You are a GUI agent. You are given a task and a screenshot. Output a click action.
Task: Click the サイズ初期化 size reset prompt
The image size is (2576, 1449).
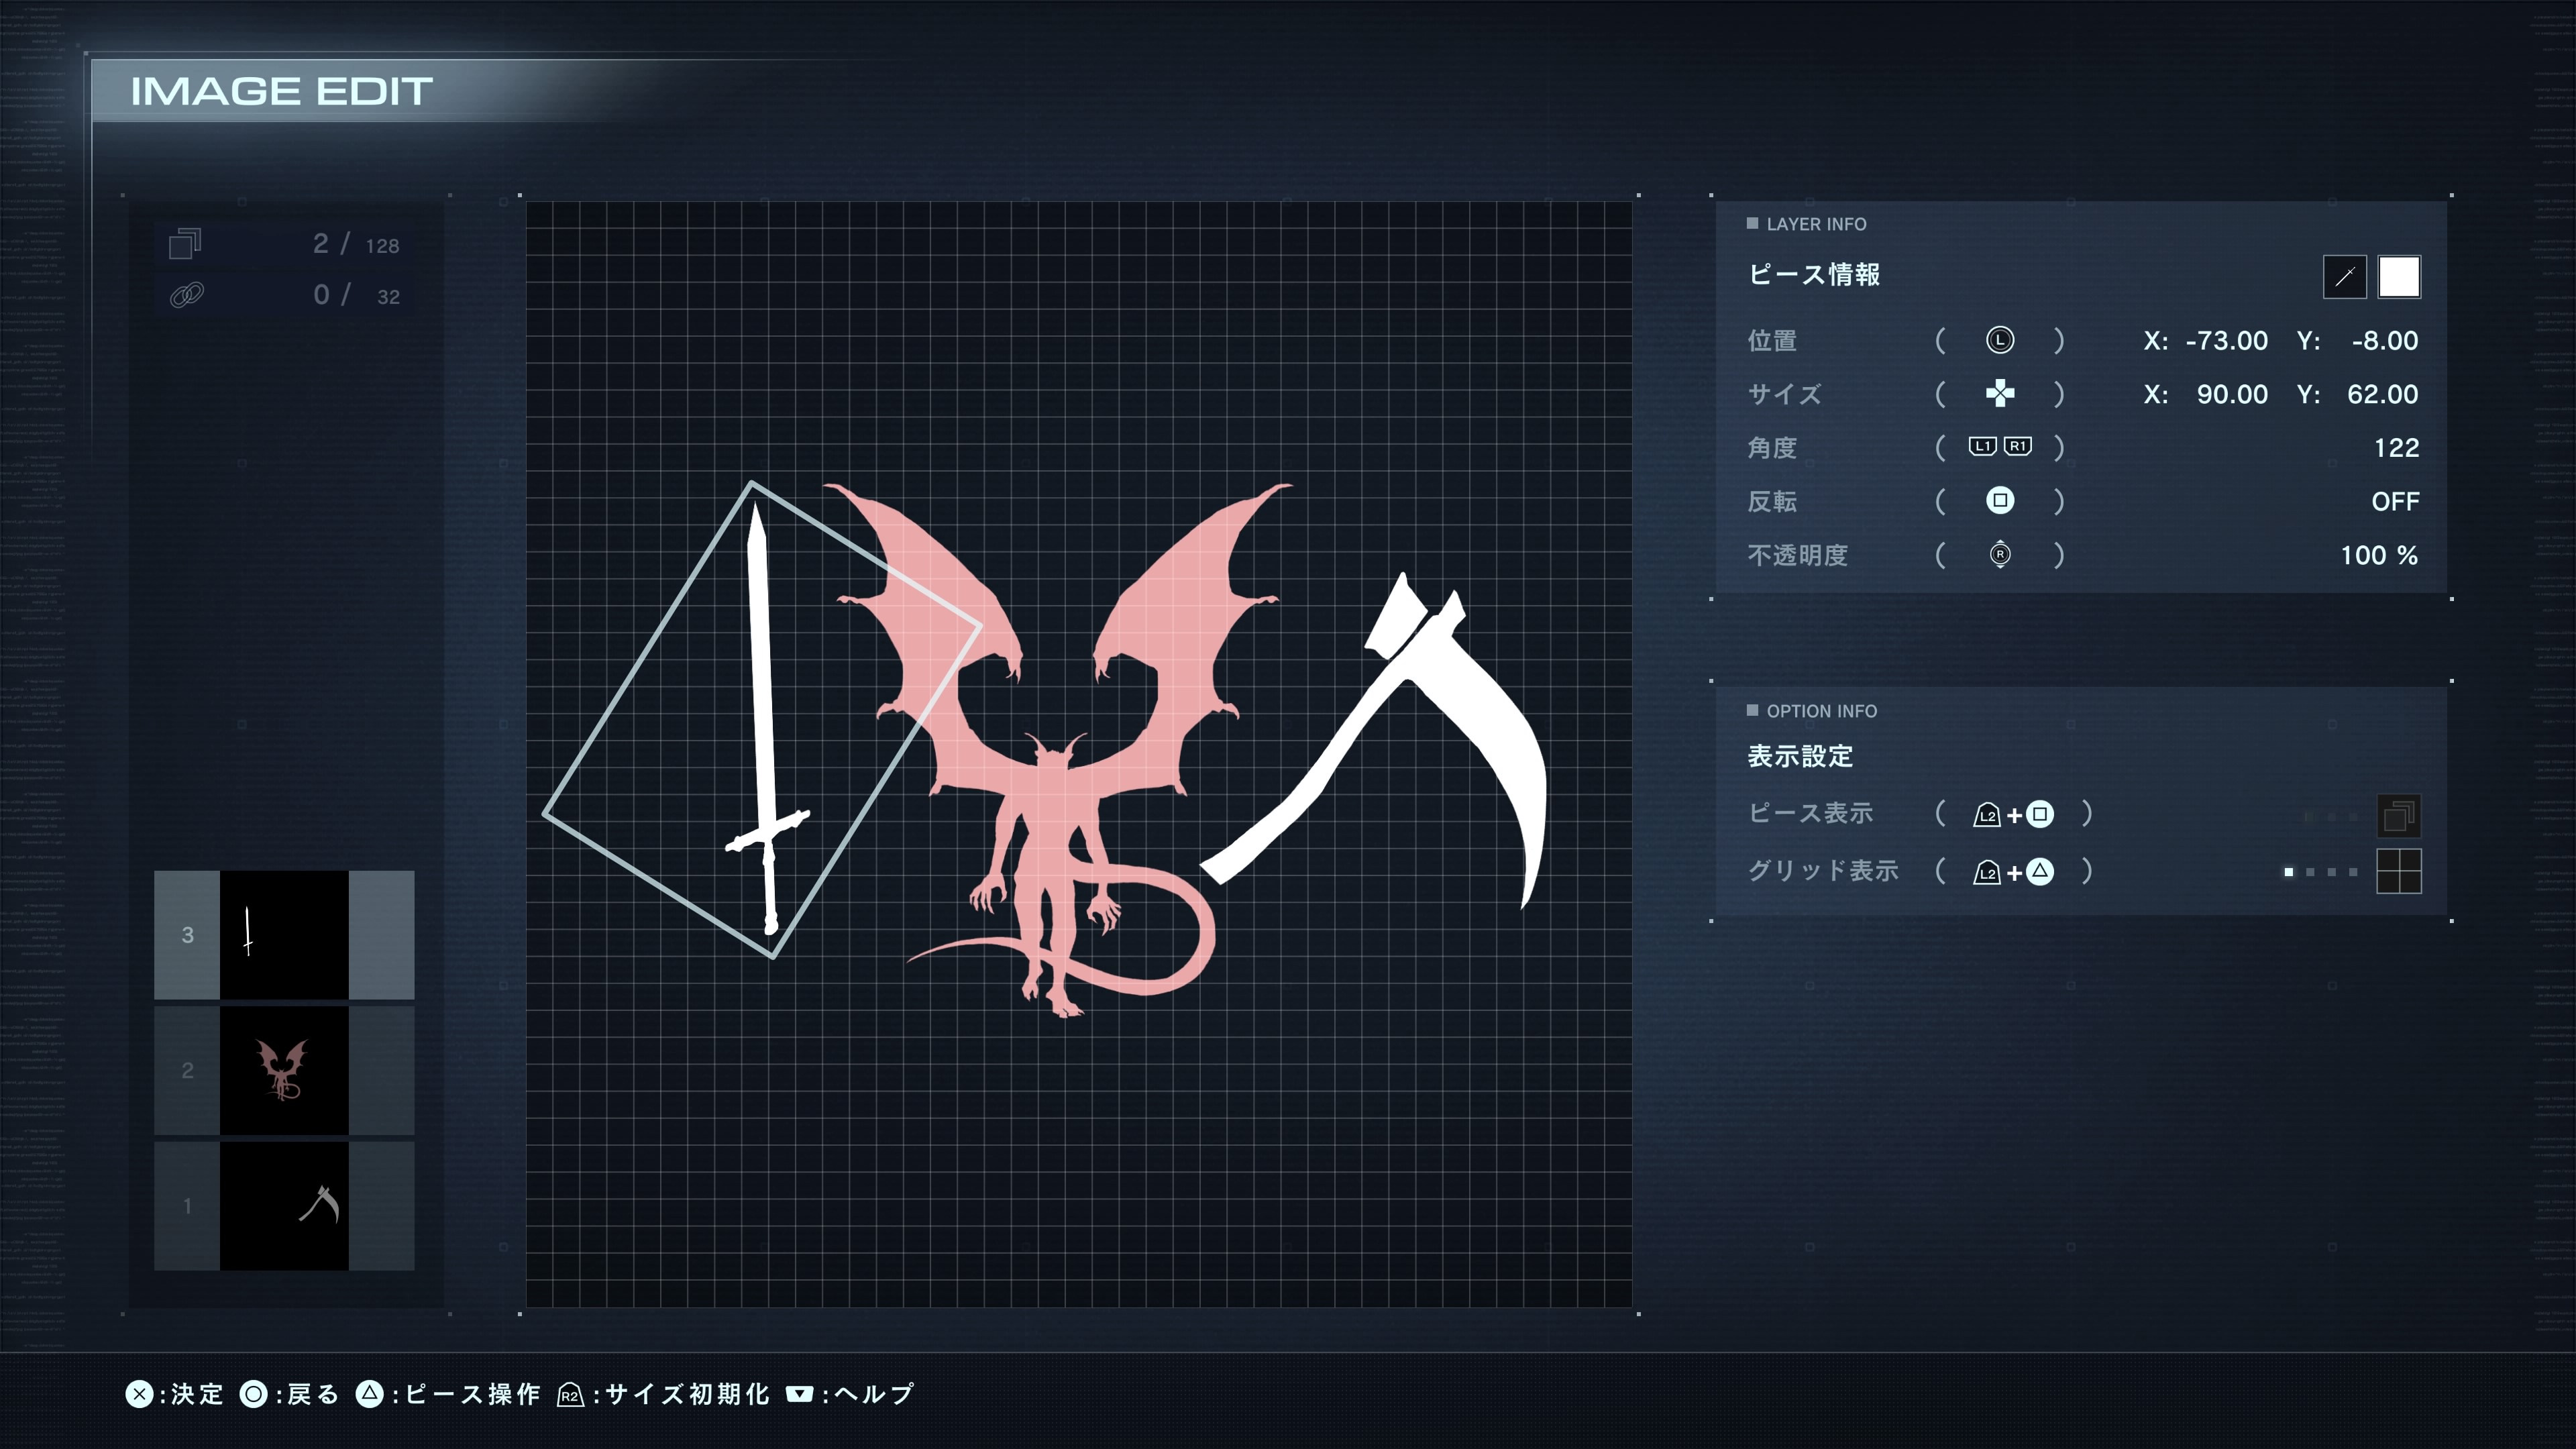coord(664,1394)
